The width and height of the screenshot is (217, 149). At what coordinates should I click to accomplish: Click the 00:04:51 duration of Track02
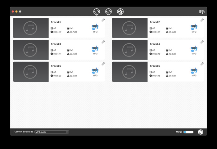[x=156, y=32]
